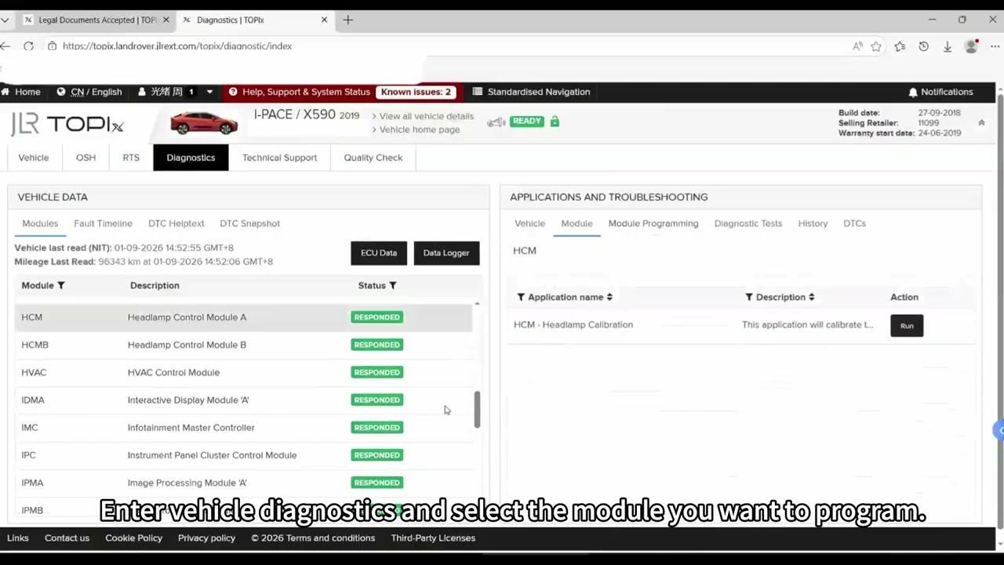
Task: Click the red I-PACE vehicle thumbnail
Action: tap(204, 122)
